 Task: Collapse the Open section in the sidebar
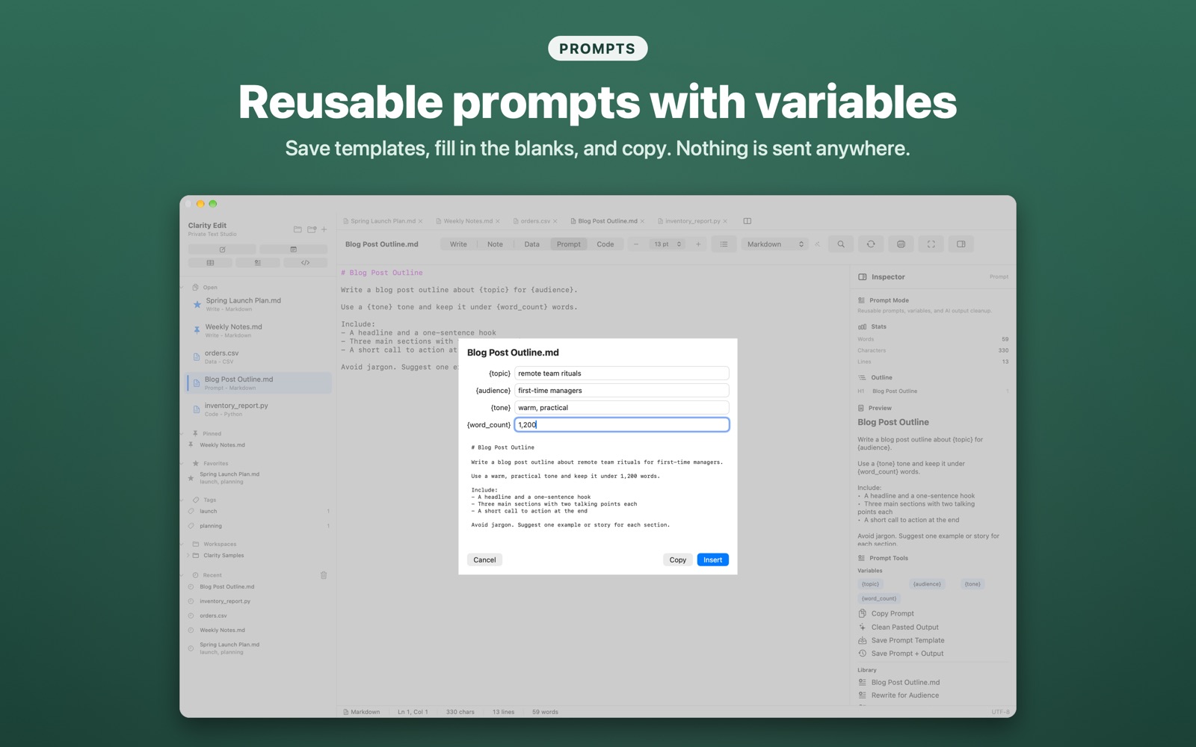coord(182,287)
